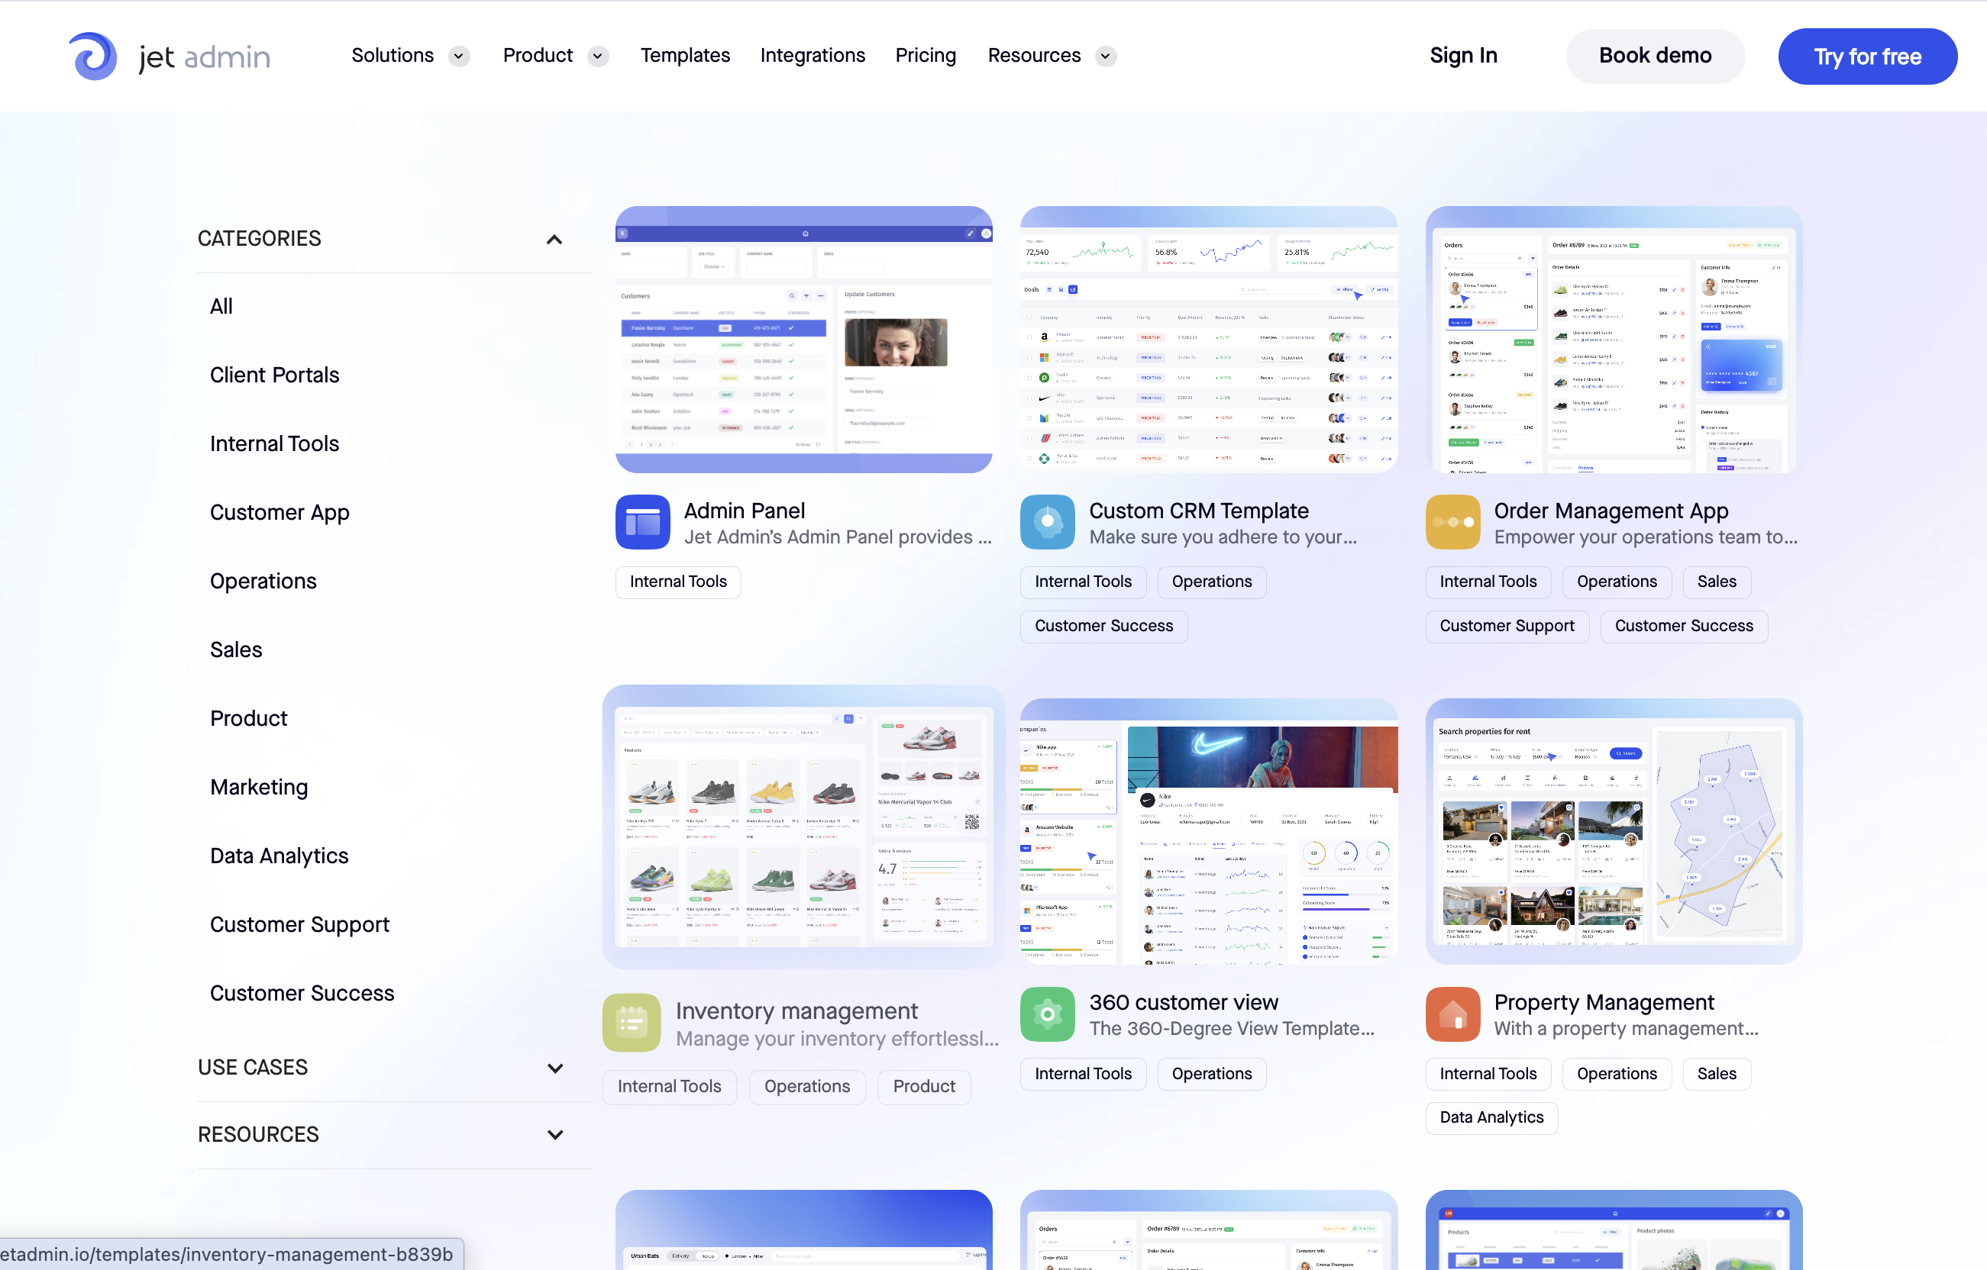Viewport: 1987px width, 1270px height.
Task: Click the Book demo button
Action: (x=1655, y=55)
